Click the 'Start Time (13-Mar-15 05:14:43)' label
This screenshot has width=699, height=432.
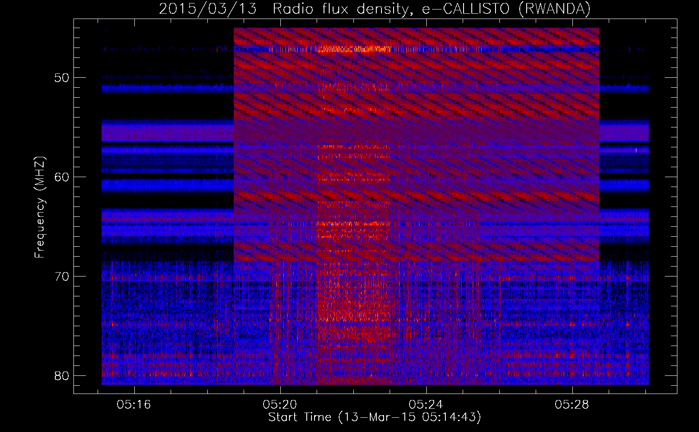click(x=375, y=417)
